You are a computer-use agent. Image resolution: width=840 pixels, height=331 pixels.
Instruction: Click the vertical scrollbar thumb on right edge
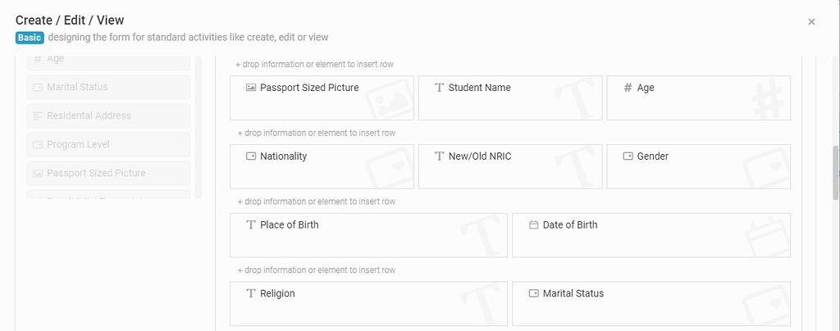pyautogui.click(x=836, y=172)
